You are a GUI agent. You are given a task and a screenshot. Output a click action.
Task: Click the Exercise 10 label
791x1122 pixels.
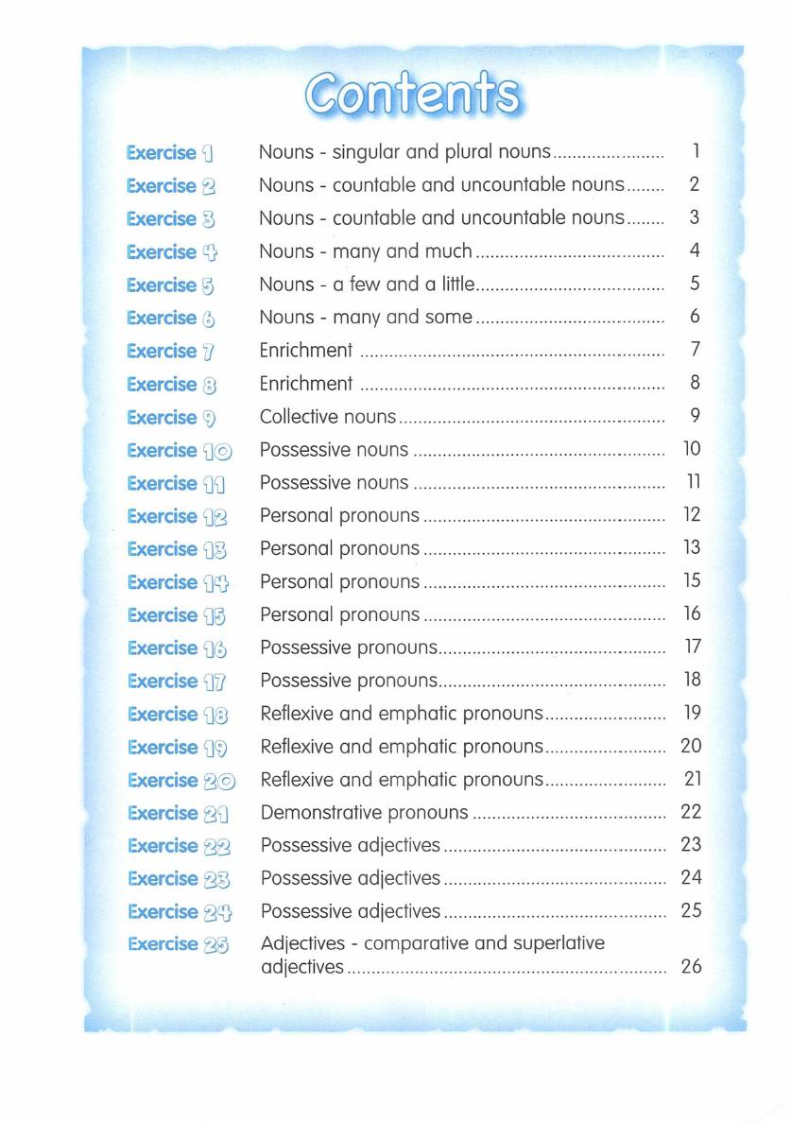pyautogui.click(x=179, y=451)
